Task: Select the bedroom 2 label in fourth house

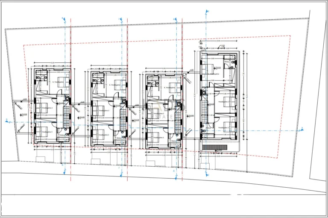Action: point(223,102)
